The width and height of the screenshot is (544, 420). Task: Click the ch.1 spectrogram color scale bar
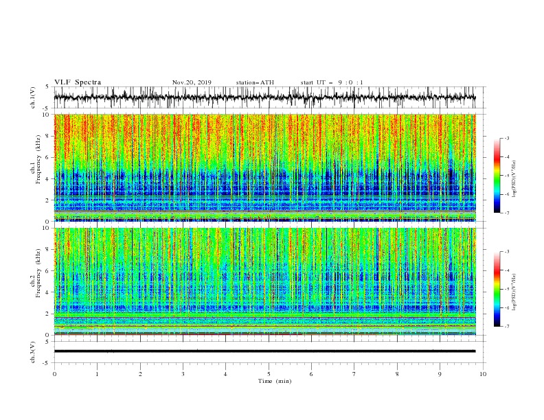[x=497, y=175]
